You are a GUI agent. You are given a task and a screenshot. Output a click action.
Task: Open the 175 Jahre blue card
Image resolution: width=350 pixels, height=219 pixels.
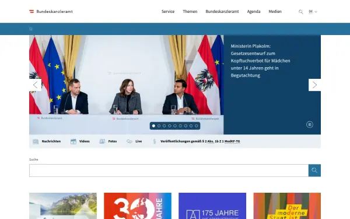(x=212, y=206)
